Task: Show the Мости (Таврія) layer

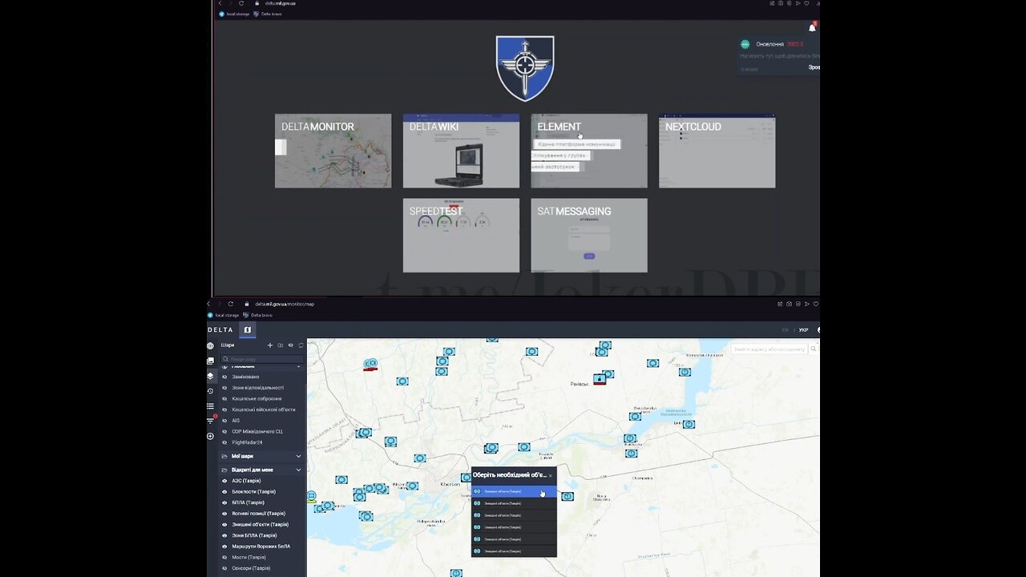Action: (225, 557)
